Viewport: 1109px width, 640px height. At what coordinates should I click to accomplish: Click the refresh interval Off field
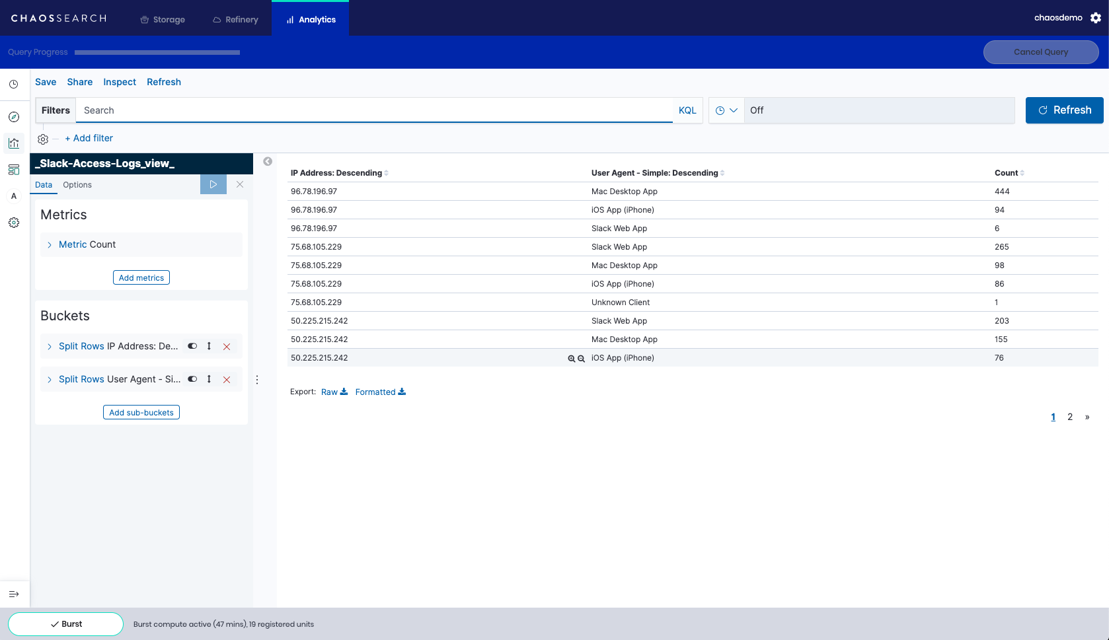point(880,110)
